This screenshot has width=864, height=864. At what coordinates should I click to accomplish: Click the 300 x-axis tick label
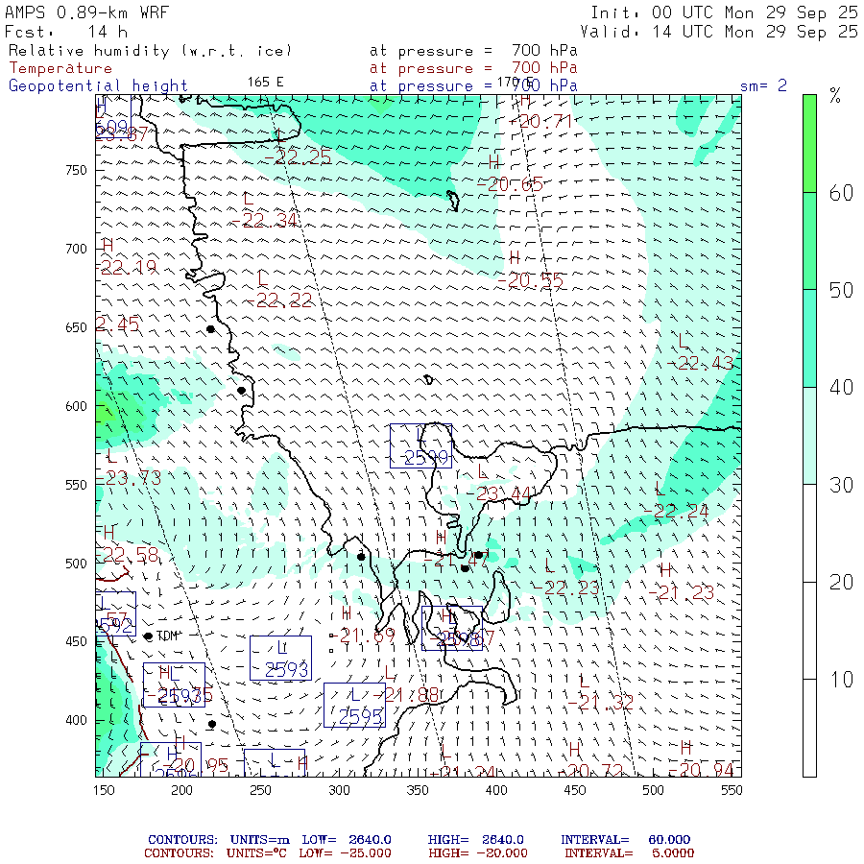point(340,790)
